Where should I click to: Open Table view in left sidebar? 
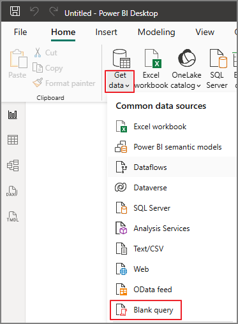pos(13,140)
